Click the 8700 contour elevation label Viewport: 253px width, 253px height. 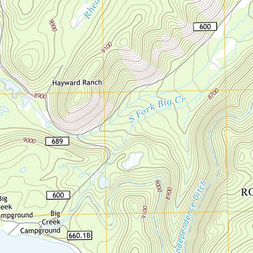213,94
